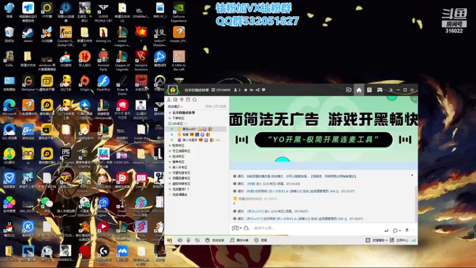Open the Recycle Bin icon
The width and height of the screenshot is (476, 268).
coord(10,35)
